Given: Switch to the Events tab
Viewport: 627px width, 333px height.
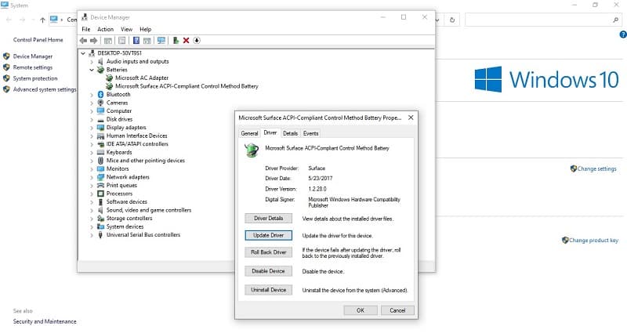Looking at the screenshot, I should click(x=310, y=133).
